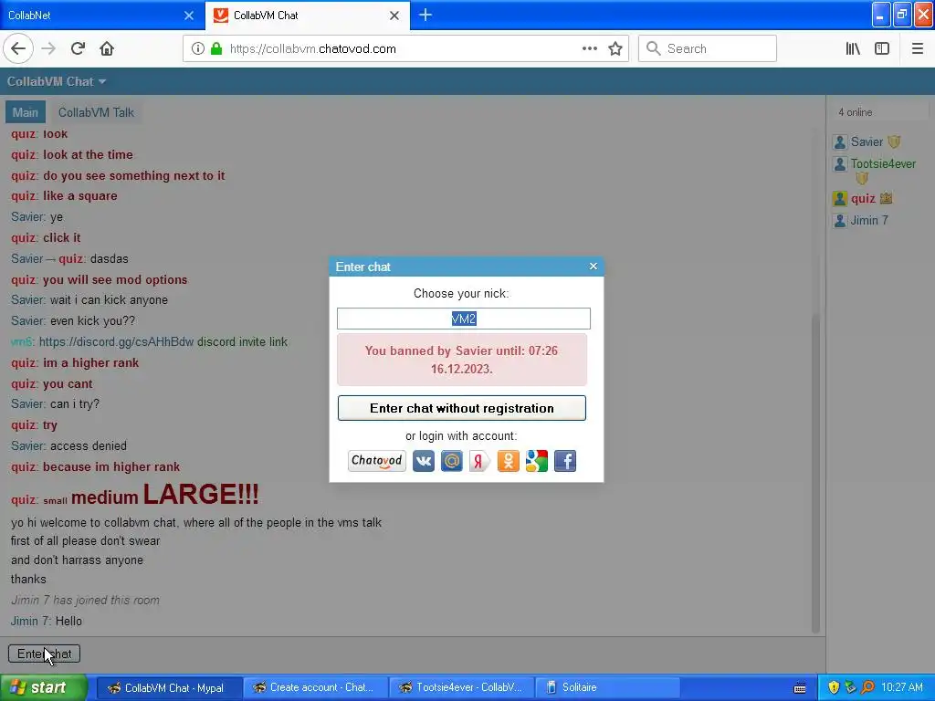
Task: Click quiz's crown badge in user list
Action: pyautogui.click(x=886, y=198)
